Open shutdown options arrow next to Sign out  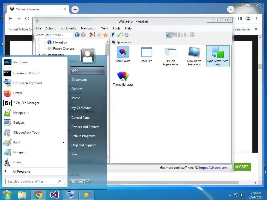pyautogui.click(x=88, y=182)
